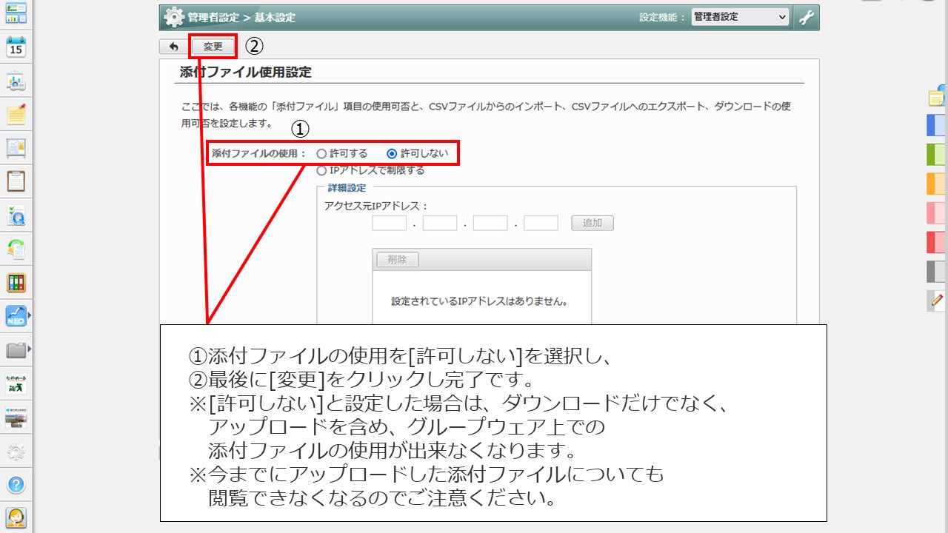
Task: Open the whiteboard bulletin sidebar icon
Action: pyautogui.click(x=16, y=148)
